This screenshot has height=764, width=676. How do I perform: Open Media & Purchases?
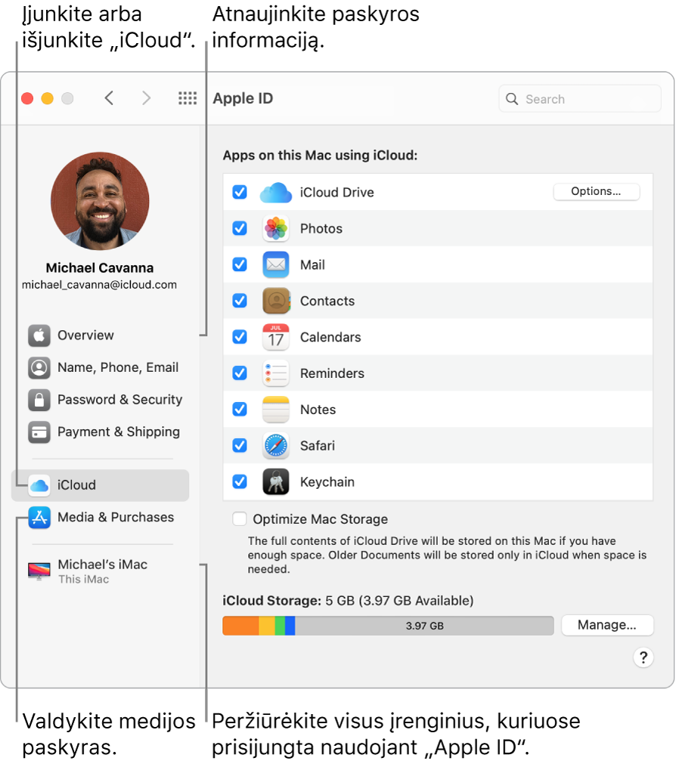pos(100,518)
